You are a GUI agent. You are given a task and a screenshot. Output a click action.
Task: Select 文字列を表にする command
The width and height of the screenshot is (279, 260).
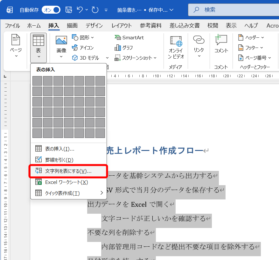pos(61,172)
